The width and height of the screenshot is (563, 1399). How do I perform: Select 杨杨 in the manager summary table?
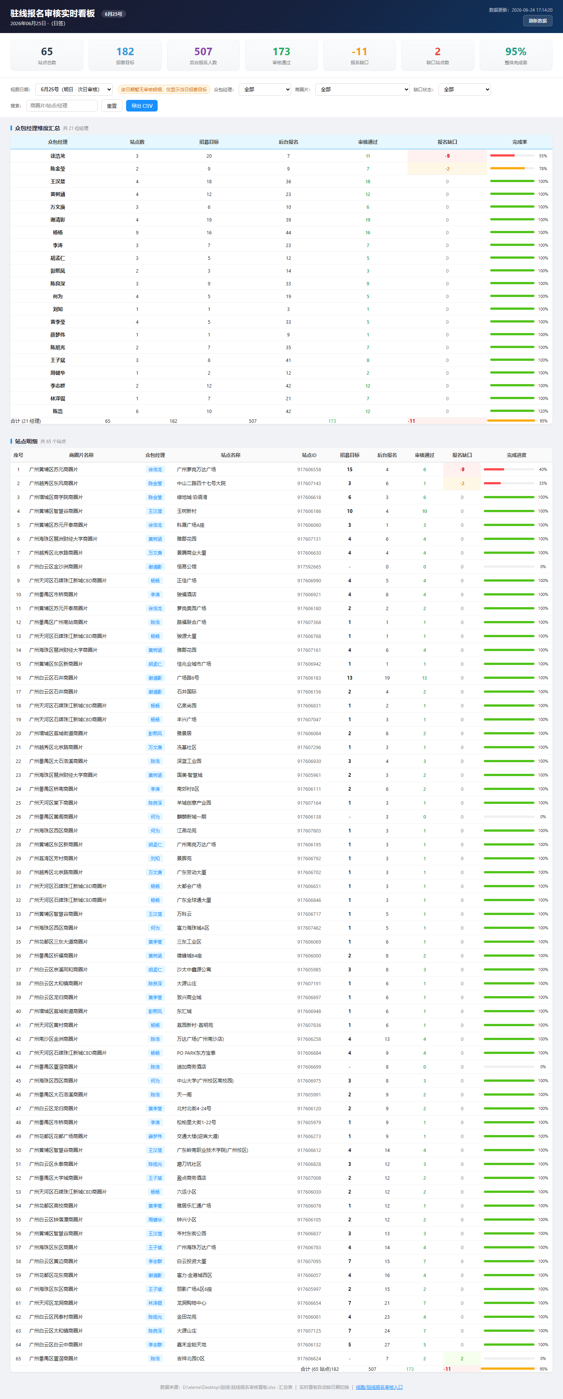click(x=57, y=232)
